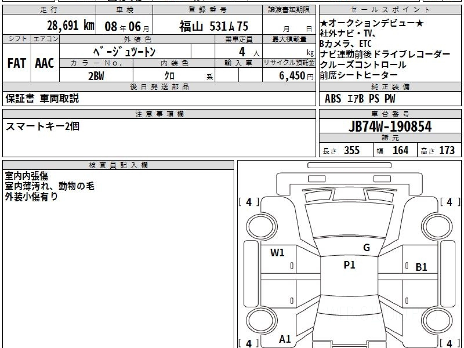Click the リサイクル預託金 header

point(289,63)
